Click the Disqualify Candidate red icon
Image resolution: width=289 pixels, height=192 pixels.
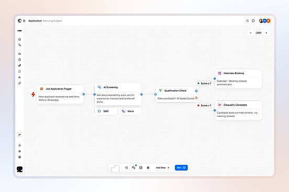[x=219, y=105]
